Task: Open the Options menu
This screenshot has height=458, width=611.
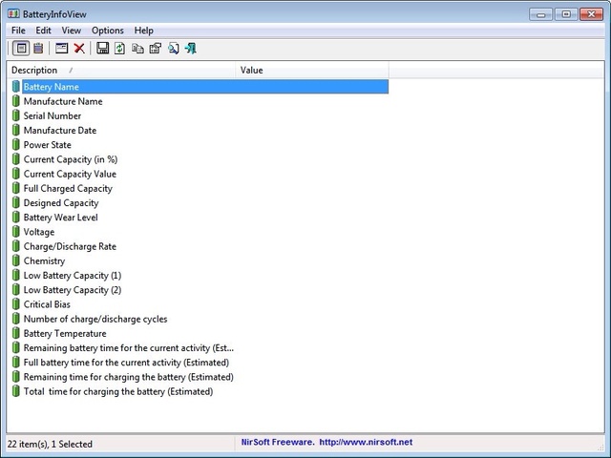Action: (108, 31)
